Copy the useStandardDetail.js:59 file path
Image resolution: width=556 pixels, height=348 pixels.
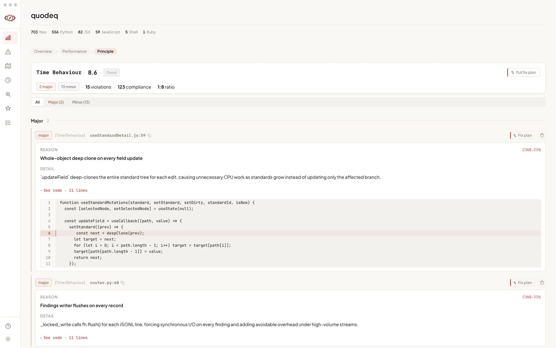pyautogui.click(x=149, y=135)
